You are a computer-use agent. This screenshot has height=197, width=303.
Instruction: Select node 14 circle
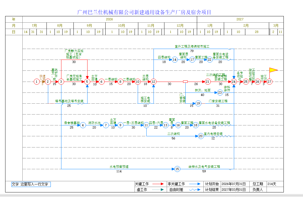point(175,60)
